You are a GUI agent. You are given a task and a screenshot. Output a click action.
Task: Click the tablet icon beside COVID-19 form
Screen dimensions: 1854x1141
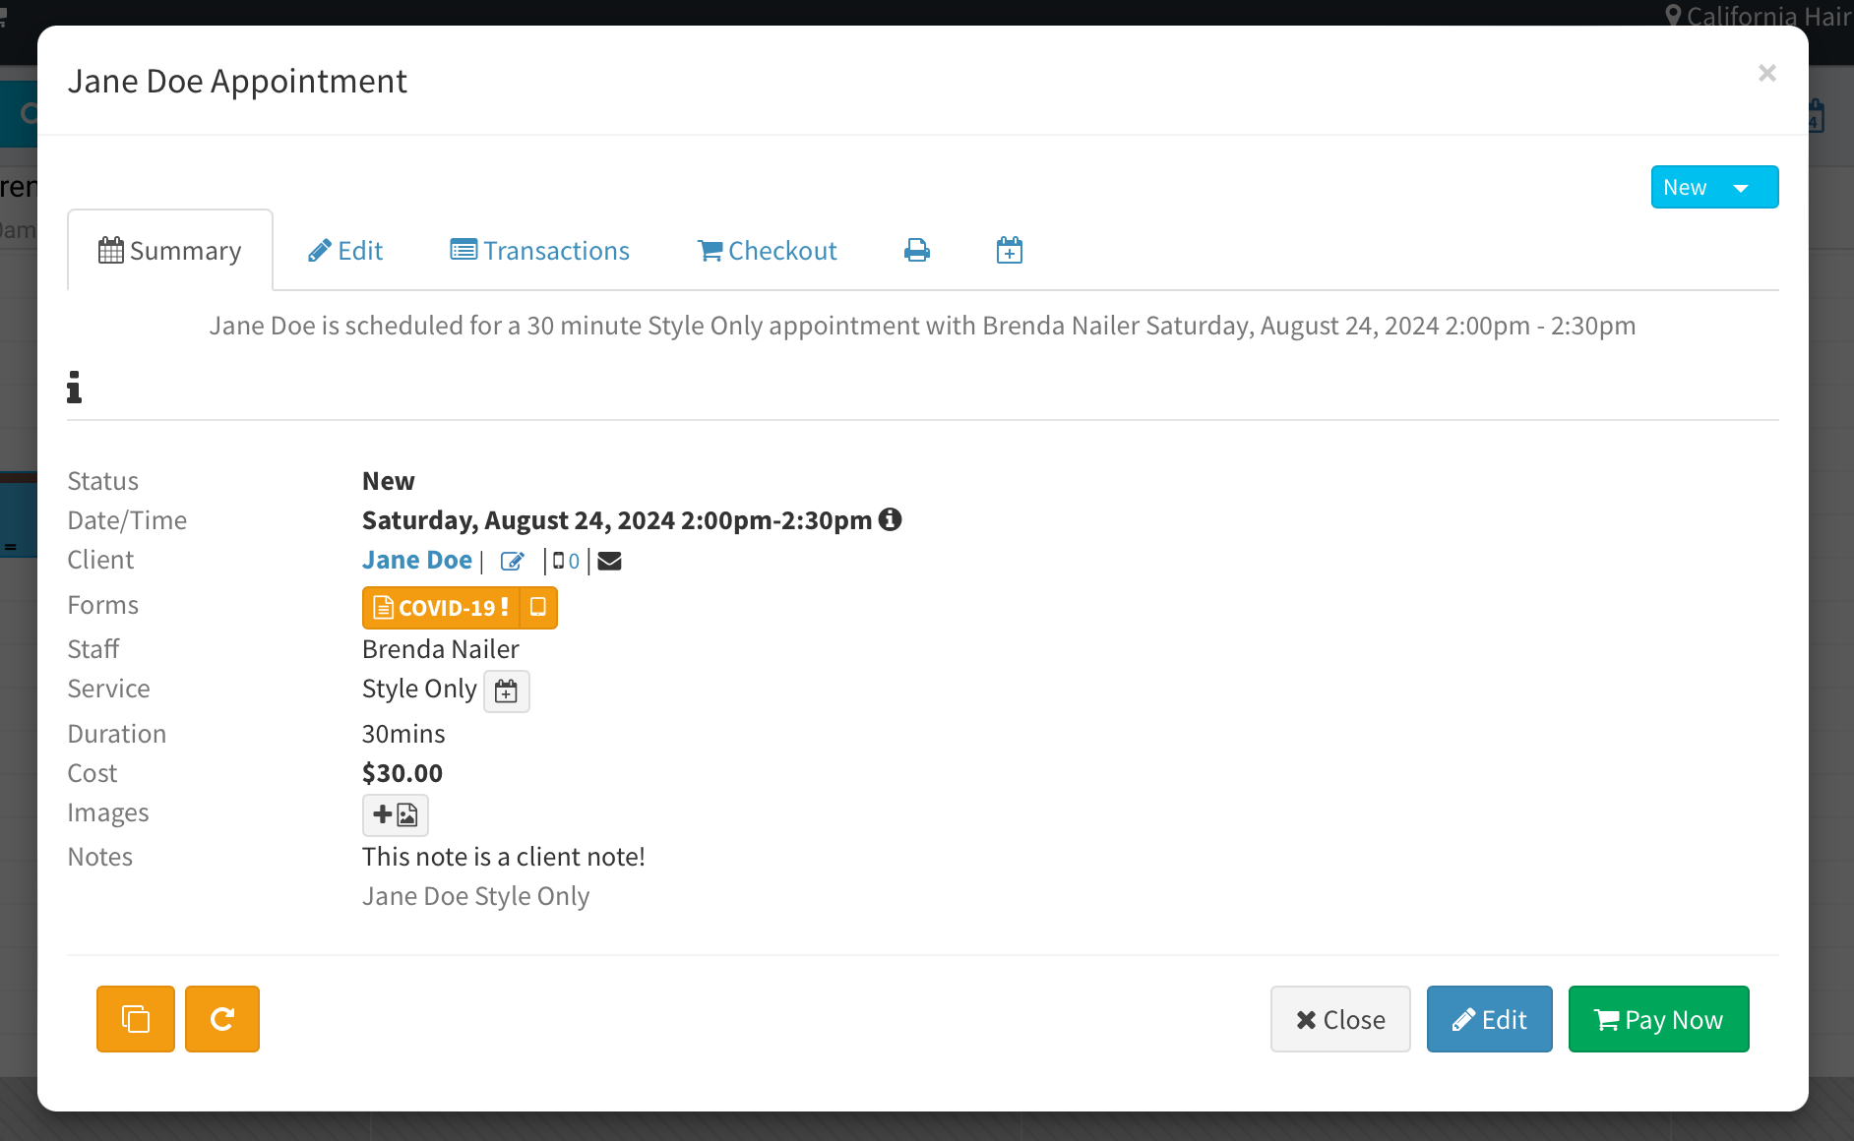(538, 608)
